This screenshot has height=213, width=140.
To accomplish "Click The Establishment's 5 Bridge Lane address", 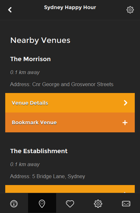I will pyautogui.click(x=48, y=176).
